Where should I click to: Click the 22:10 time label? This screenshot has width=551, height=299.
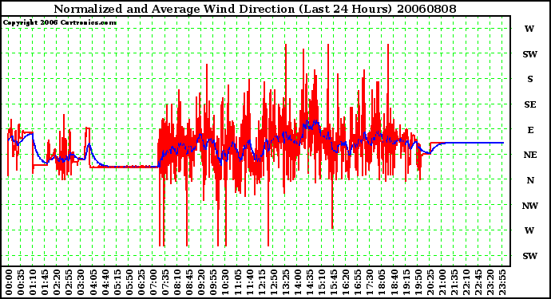[x=466, y=282]
